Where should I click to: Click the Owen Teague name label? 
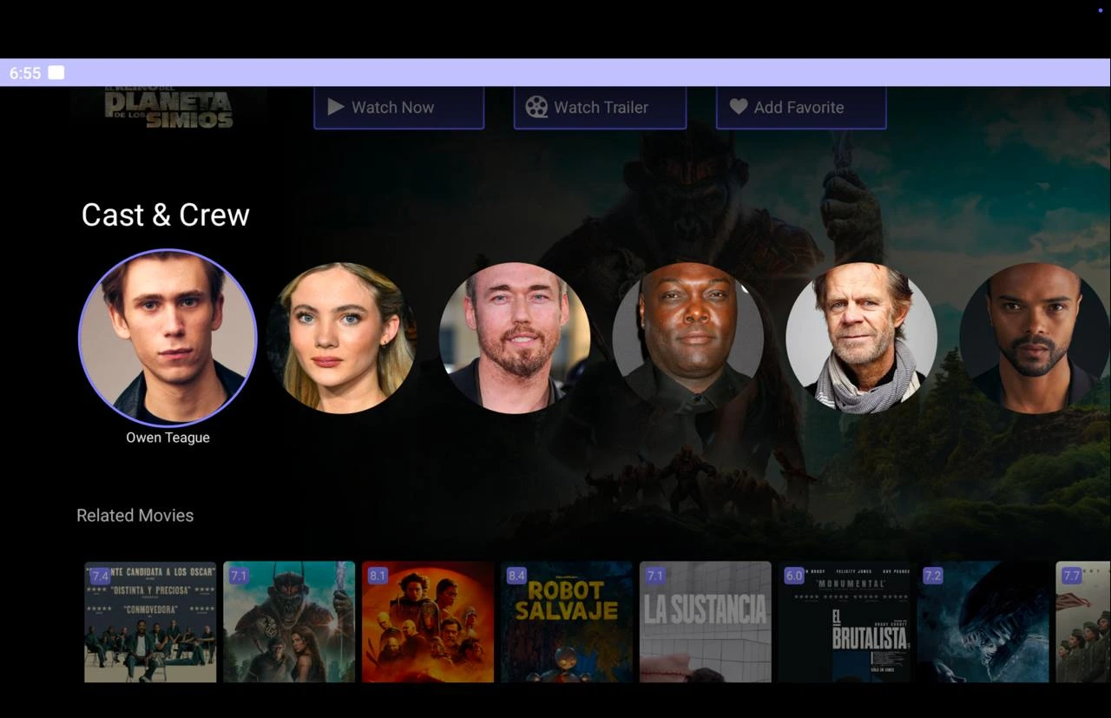pyautogui.click(x=168, y=438)
